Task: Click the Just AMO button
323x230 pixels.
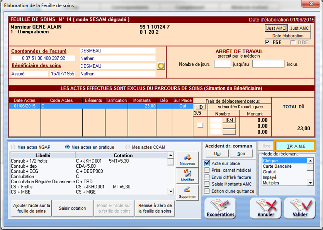Action: [276, 28]
